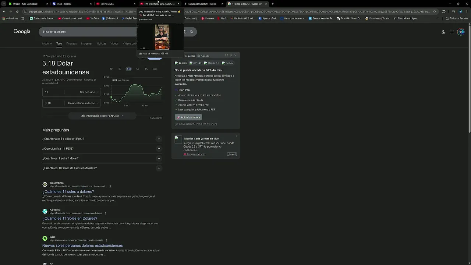471x265 pixels.
Task: Switch to Agente tab in Monica panel
Action: (203, 56)
